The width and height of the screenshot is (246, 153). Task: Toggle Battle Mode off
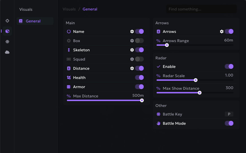229,123
